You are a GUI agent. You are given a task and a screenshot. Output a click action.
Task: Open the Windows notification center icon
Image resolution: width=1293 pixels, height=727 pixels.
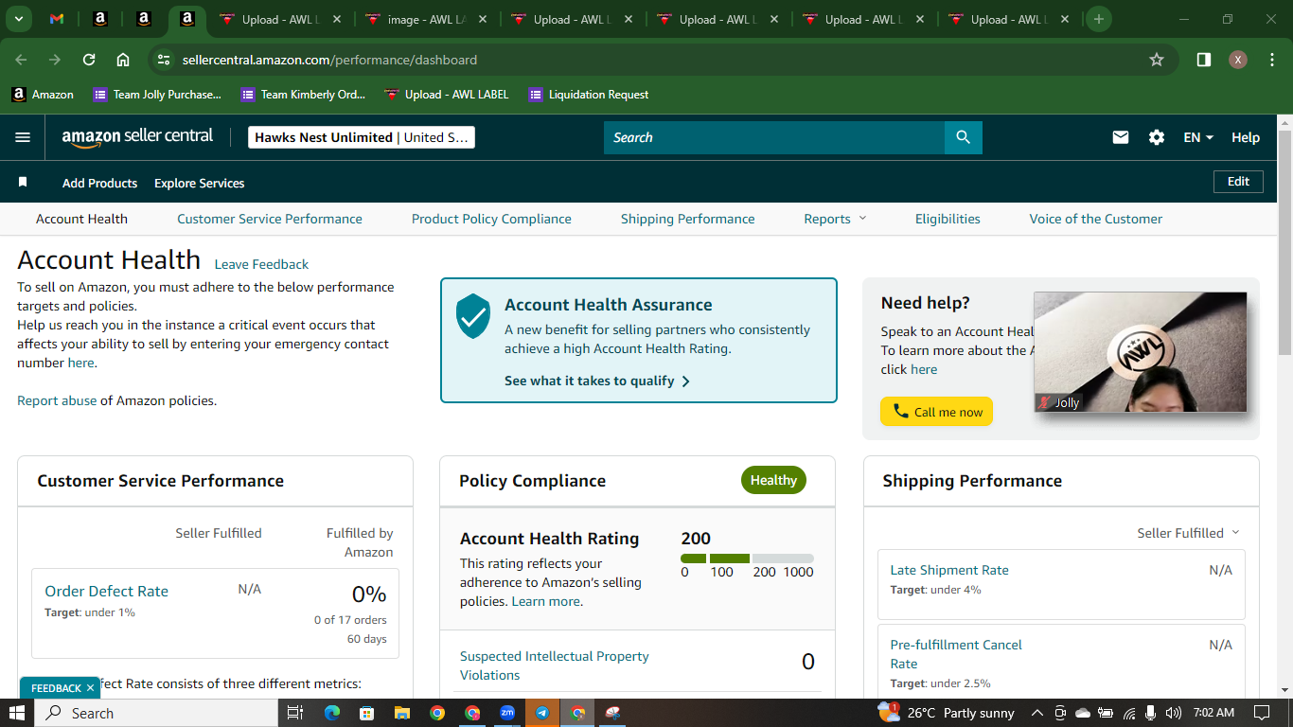click(x=1261, y=713)
